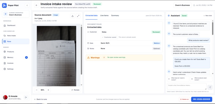Start a New chat in the Assistant
The height and width of the screenshot is (104, 215).
pos(208,16)
